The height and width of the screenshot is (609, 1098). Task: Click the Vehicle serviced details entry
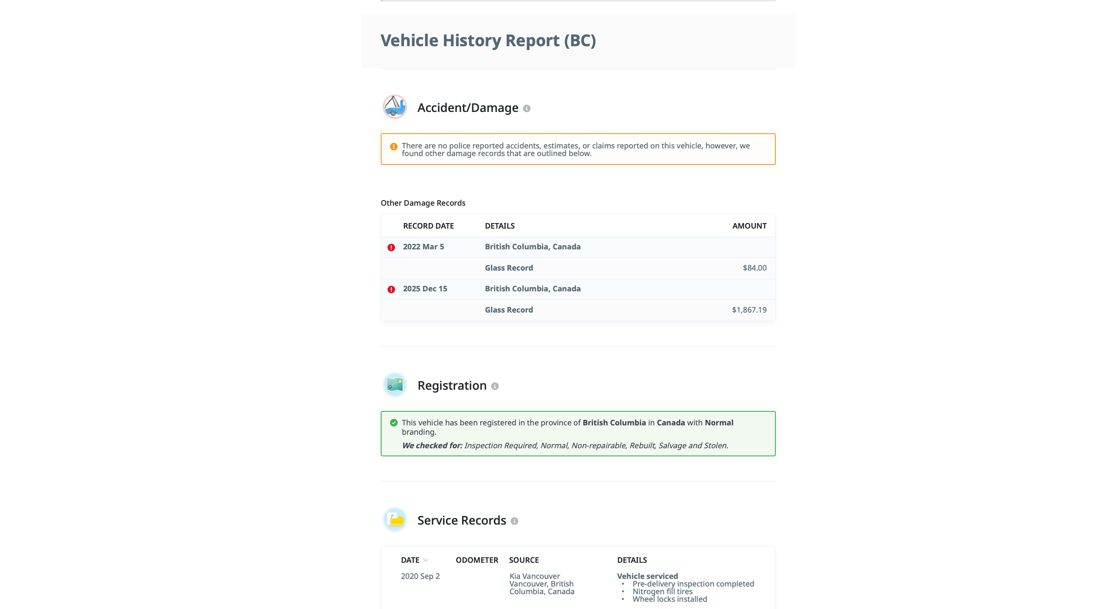(x=647, y=576)
